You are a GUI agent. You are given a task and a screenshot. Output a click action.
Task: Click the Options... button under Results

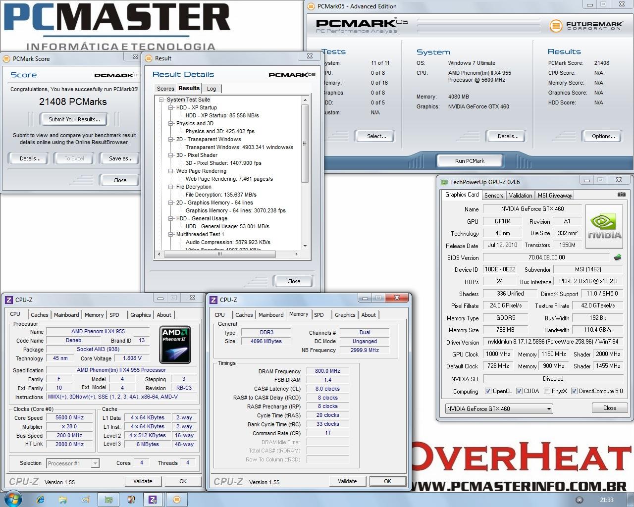point(603,136)
